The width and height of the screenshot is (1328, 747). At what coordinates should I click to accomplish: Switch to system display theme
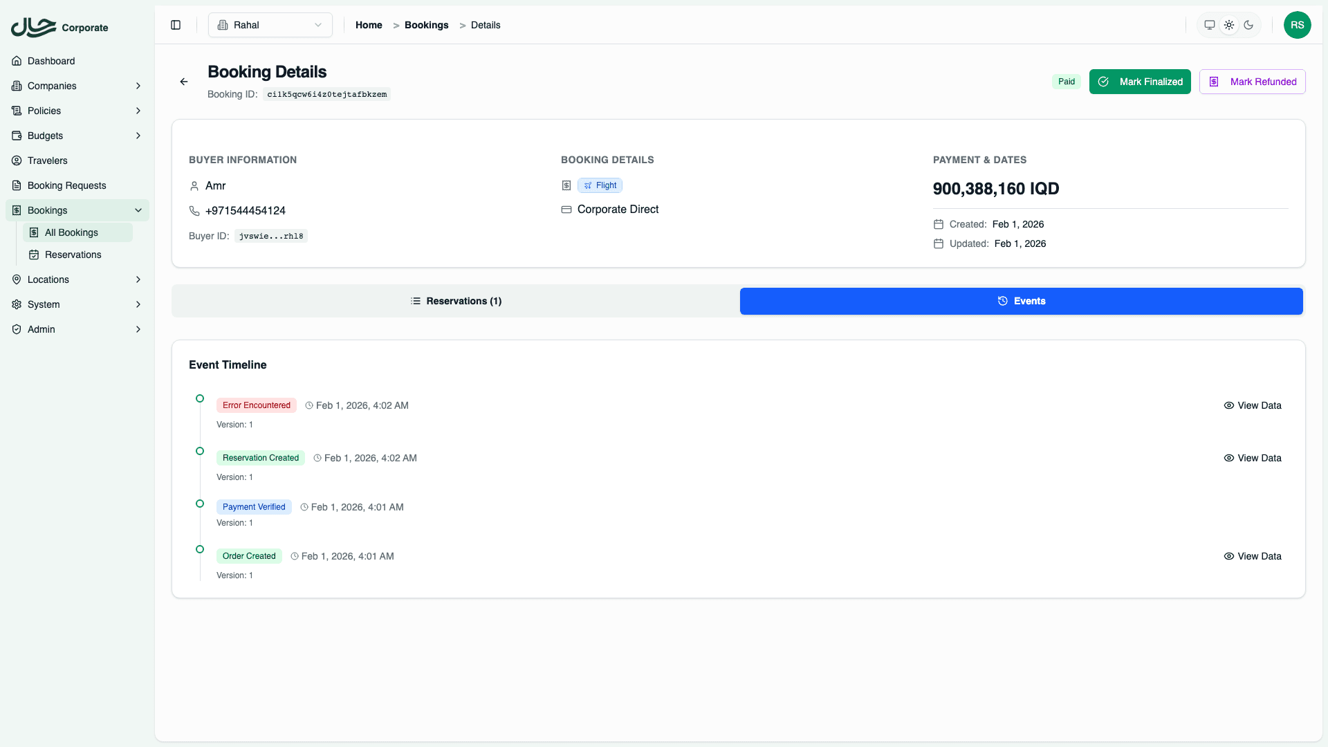tap(1210, 25)
